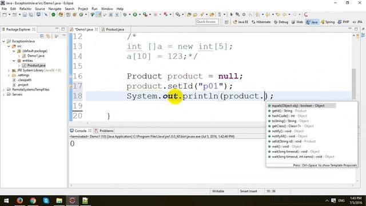Screen dimensions: 366x206
Task: Switch to the PHP perspective
Action: coord(343,22)
